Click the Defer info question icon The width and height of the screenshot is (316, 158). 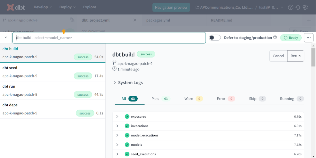[275, 37]
